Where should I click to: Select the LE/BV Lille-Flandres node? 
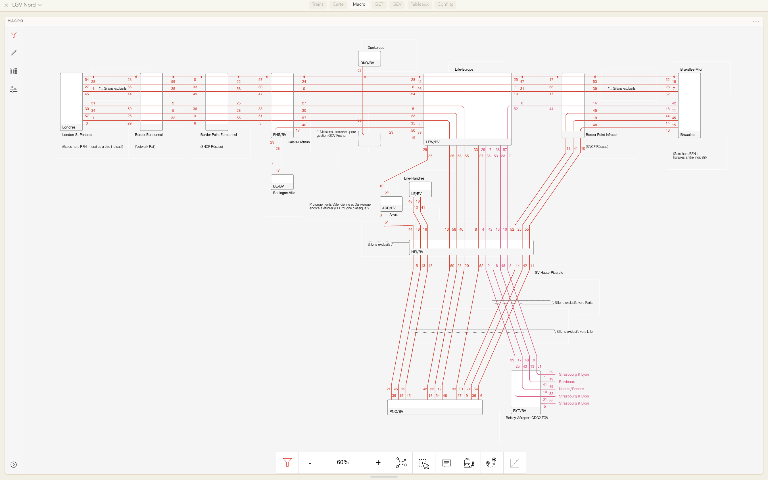point(420,189)
